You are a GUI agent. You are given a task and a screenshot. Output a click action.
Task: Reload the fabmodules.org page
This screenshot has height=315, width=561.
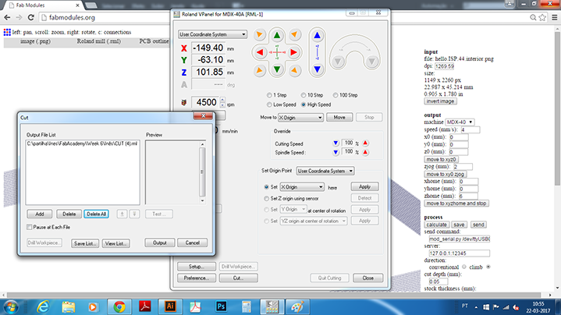click(31, 17)
